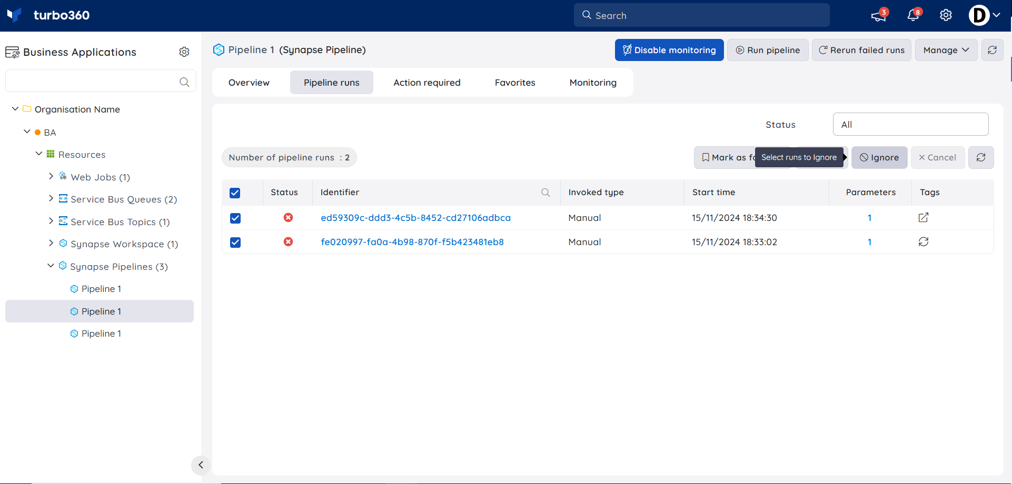
Task: Click Number of pipeline runs badge
Action: (289, 157)
